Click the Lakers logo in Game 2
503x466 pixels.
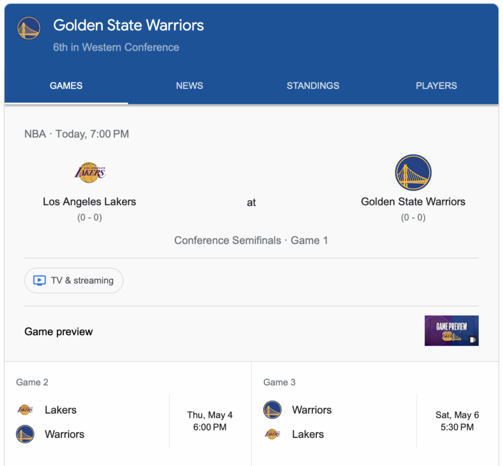pos(25,410)
